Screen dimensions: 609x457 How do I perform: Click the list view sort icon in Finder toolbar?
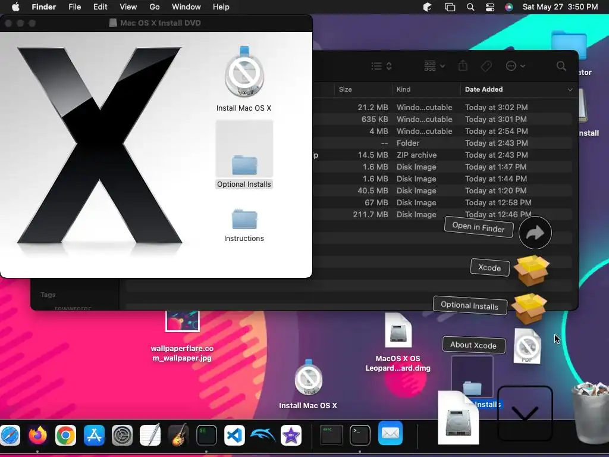[x=381, y=66]
